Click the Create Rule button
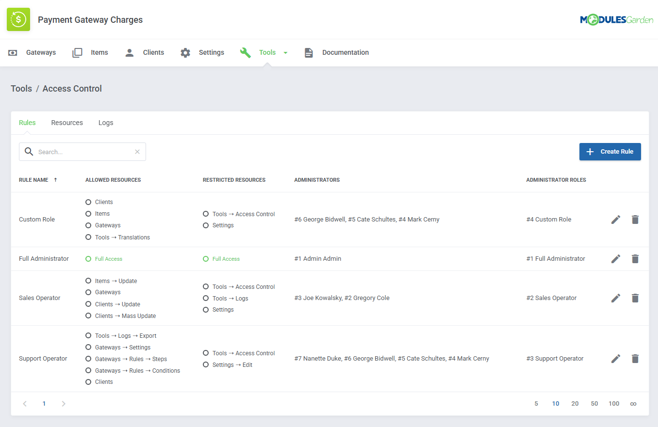 coord(610,151)
